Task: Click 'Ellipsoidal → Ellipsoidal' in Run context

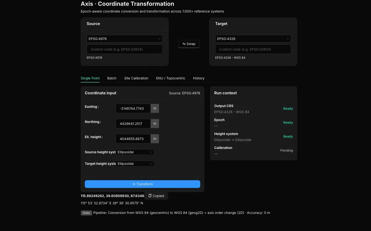Action: click(233, 140)
